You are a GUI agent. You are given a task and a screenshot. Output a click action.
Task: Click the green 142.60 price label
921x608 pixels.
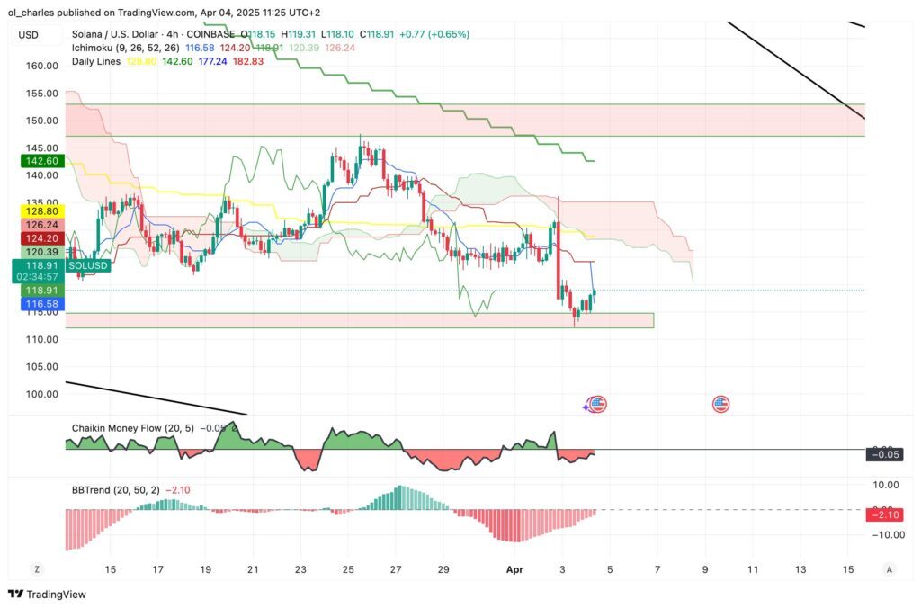(37, 160)
